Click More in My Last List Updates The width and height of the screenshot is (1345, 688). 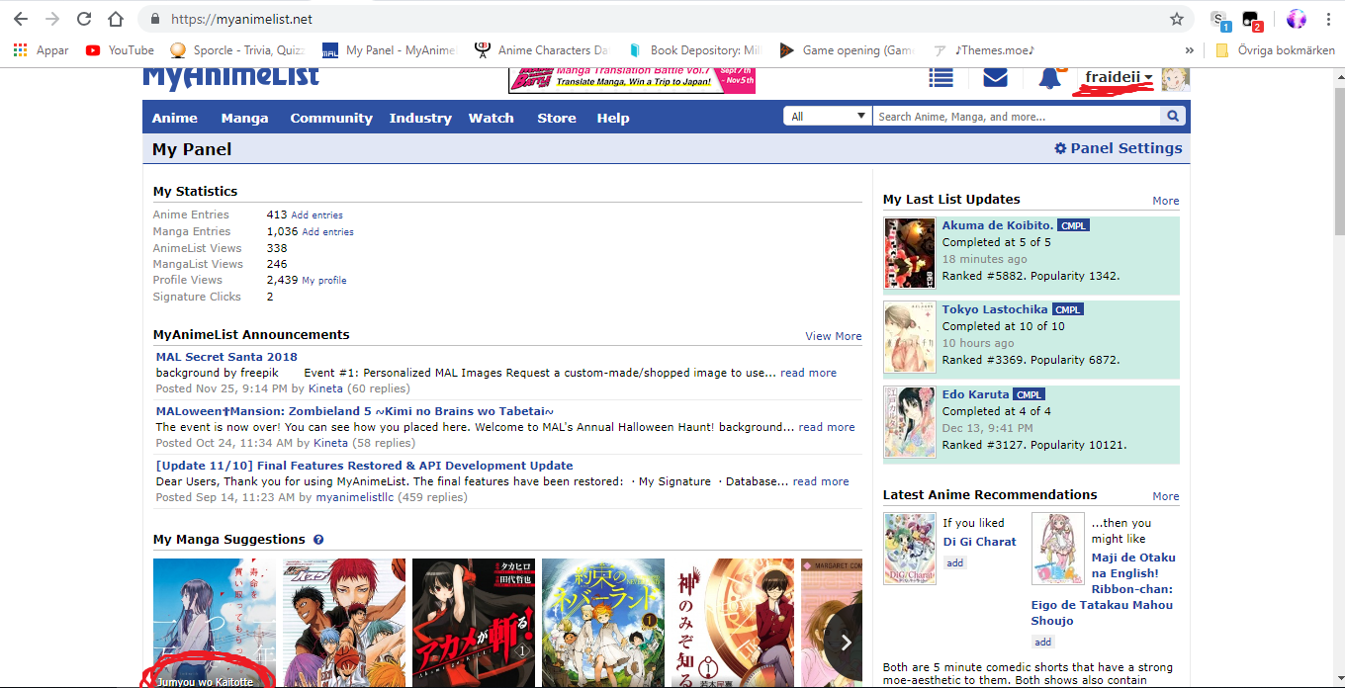click(x=1166, y=201)
